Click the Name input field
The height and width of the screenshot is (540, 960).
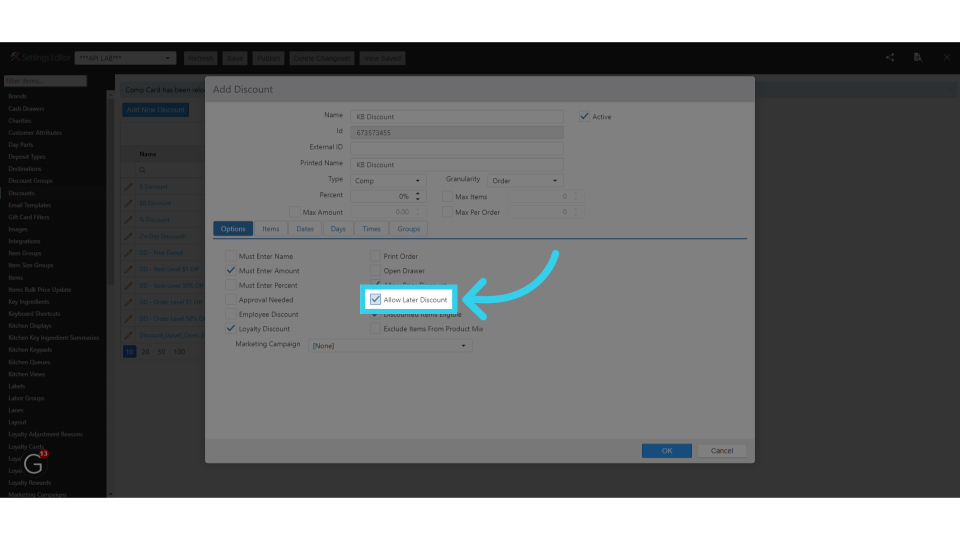click(x=457, y=116)
